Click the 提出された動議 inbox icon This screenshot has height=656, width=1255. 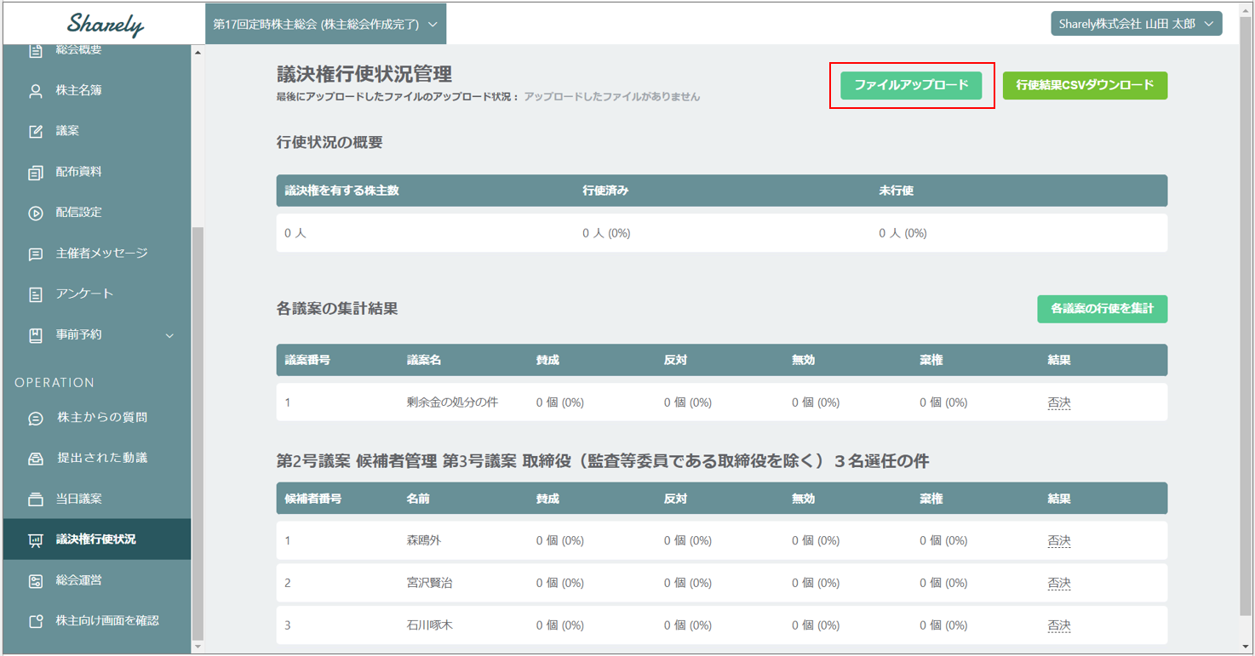(36, 459)
